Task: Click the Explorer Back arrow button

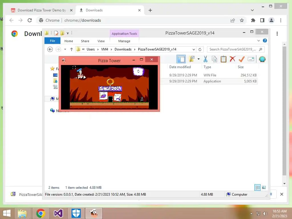Action: click(50, 49)
